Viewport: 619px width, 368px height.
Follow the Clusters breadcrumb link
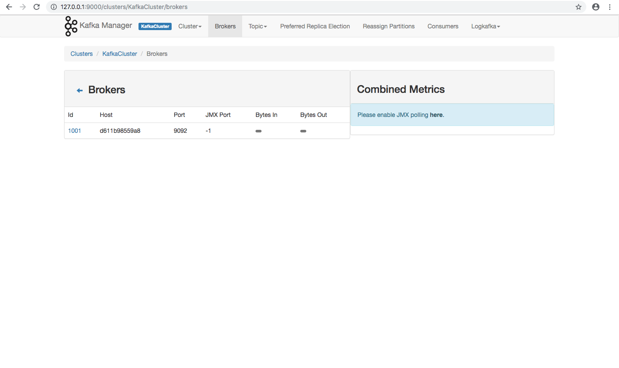coord(82,54)
